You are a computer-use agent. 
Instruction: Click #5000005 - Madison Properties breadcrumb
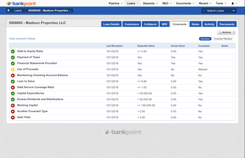50,11
